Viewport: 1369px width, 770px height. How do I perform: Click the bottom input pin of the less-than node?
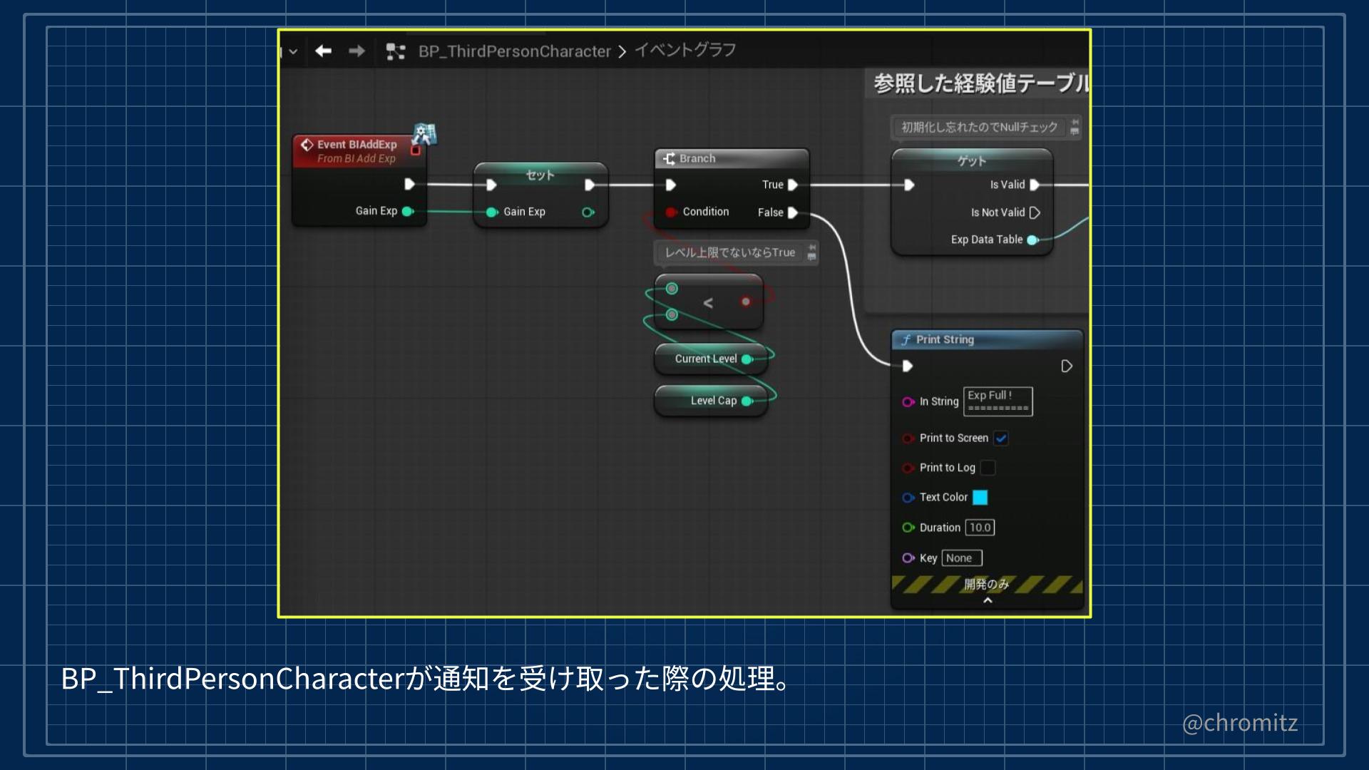coord(672,314)
